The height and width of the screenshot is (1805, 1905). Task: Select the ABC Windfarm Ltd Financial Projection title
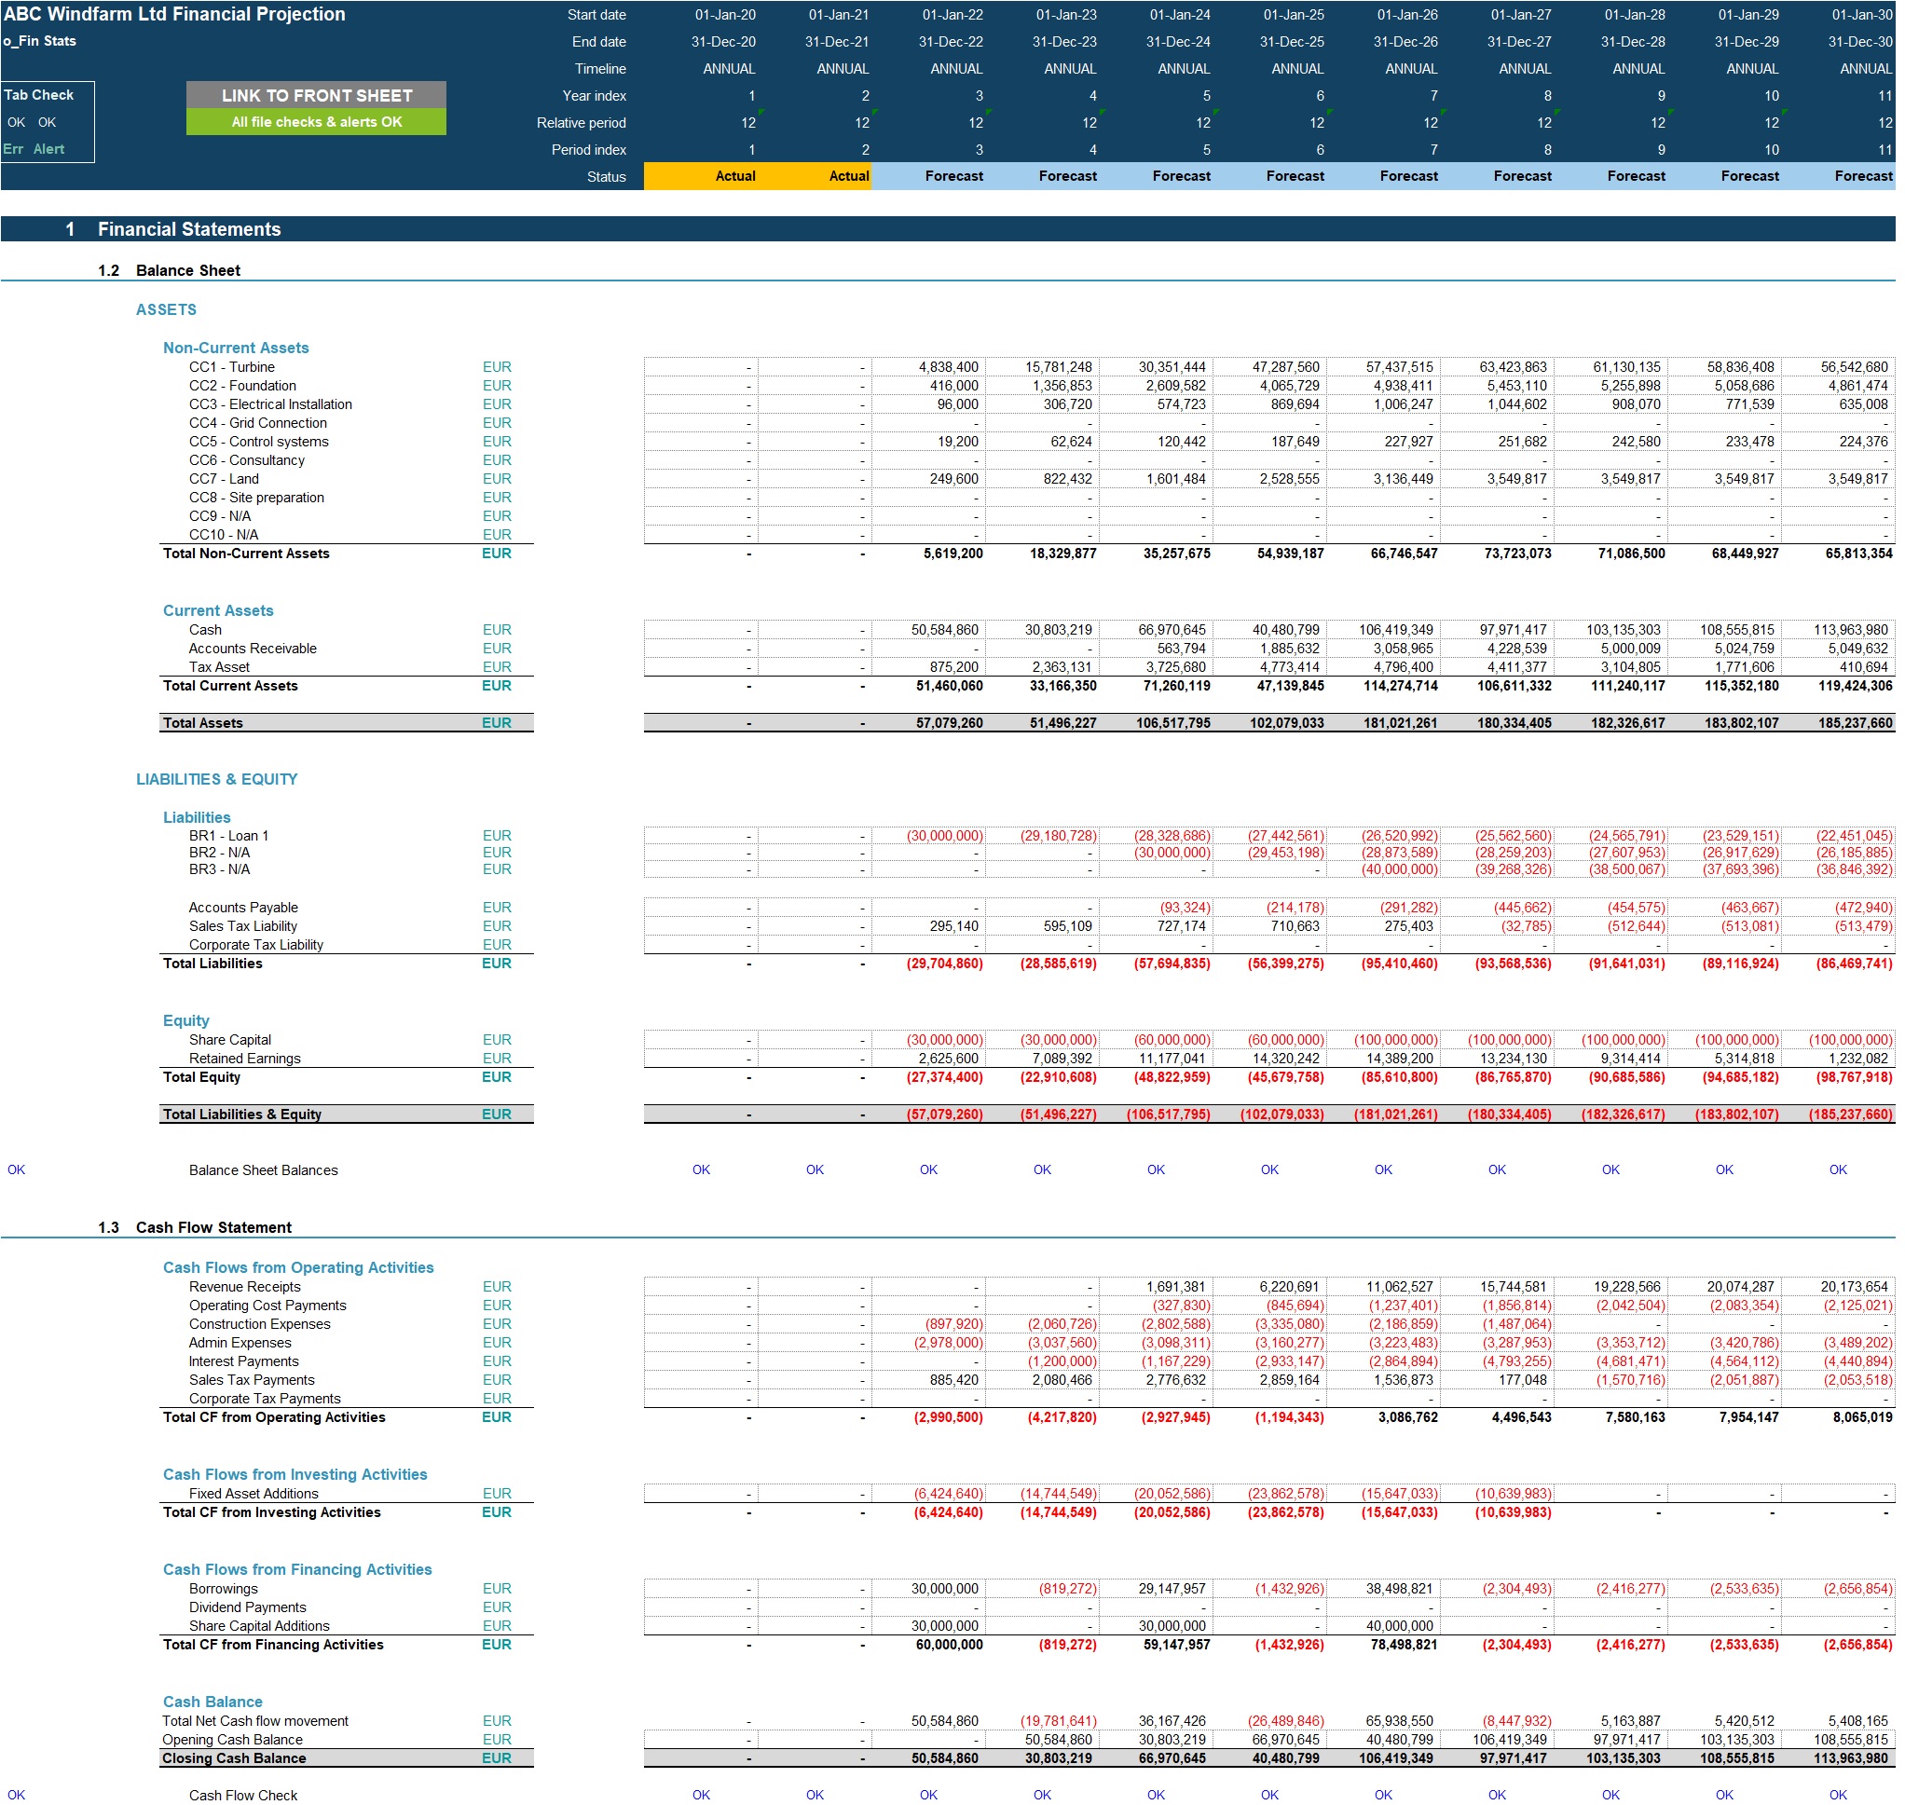point(174,14)
